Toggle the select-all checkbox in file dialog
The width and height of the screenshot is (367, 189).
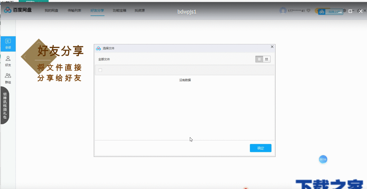click(100, 70)
